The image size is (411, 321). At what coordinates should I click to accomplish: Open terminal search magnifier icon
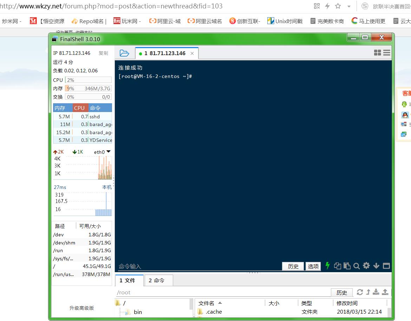357,266
